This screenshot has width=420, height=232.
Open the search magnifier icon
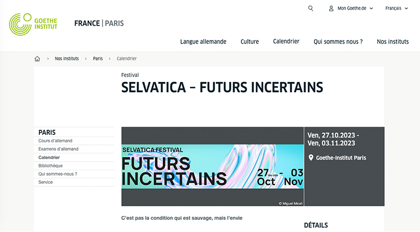point(310,8)
